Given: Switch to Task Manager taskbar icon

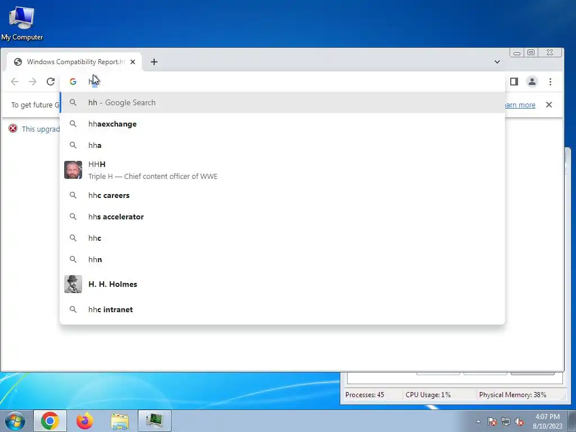Looking at the screenshot, I should tap(155, 421).
